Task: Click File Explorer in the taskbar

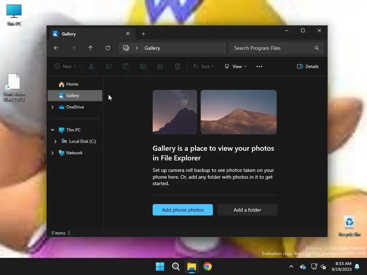Action: tap(191, 266)
